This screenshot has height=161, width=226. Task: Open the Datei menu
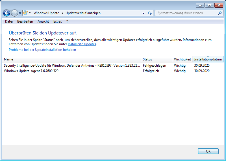tap(9, 21)
